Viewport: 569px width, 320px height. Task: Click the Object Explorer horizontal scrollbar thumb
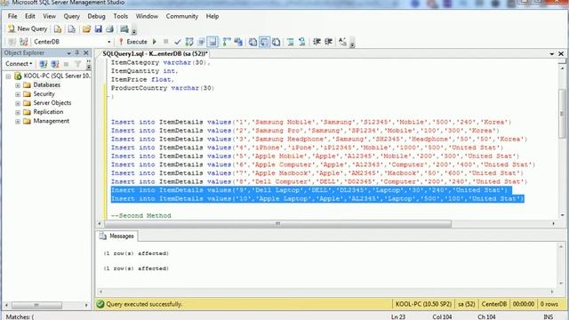coord(36,305)
